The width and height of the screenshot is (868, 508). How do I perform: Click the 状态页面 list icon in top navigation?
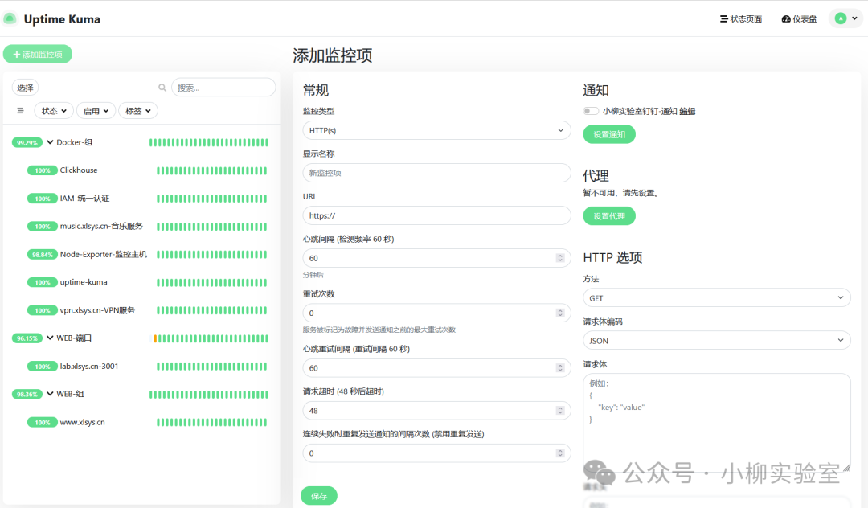[724, 18]
